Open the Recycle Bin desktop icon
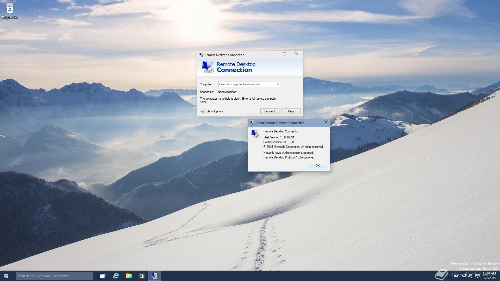Viewport: 500px width, 281px height. pos(10,10)
